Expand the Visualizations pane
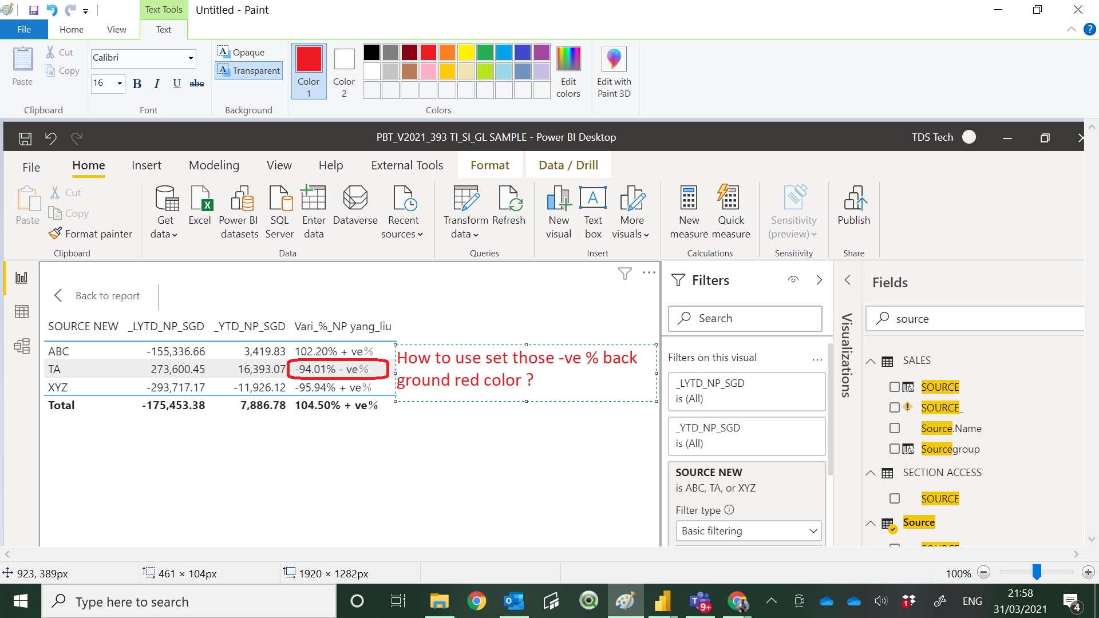The height and width of the screenshot is (618, 1099). 848,280
